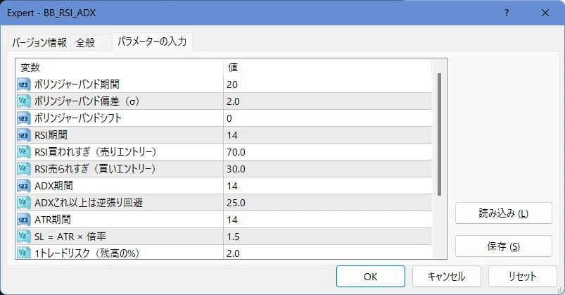Click the 保存 (S) button
The image size is (565, 295).
(x=503, y=246)
